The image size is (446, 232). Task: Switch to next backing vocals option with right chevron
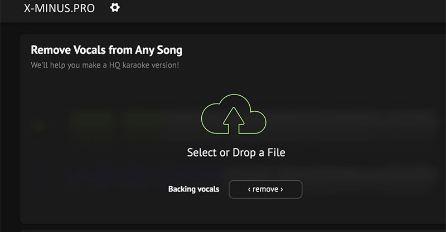coord(282,189)
